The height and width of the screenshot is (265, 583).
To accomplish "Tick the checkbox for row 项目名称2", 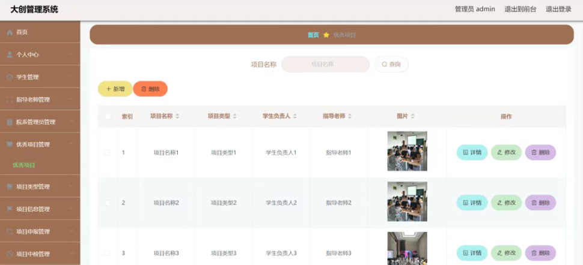I will tap(107, 203).
